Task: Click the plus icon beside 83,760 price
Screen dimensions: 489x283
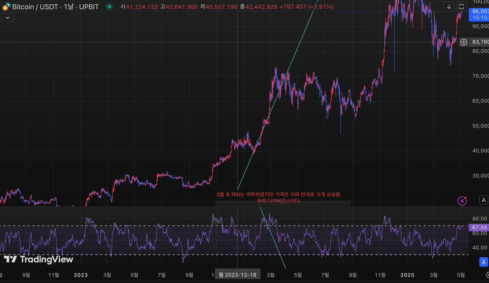Action: (464, 42)
